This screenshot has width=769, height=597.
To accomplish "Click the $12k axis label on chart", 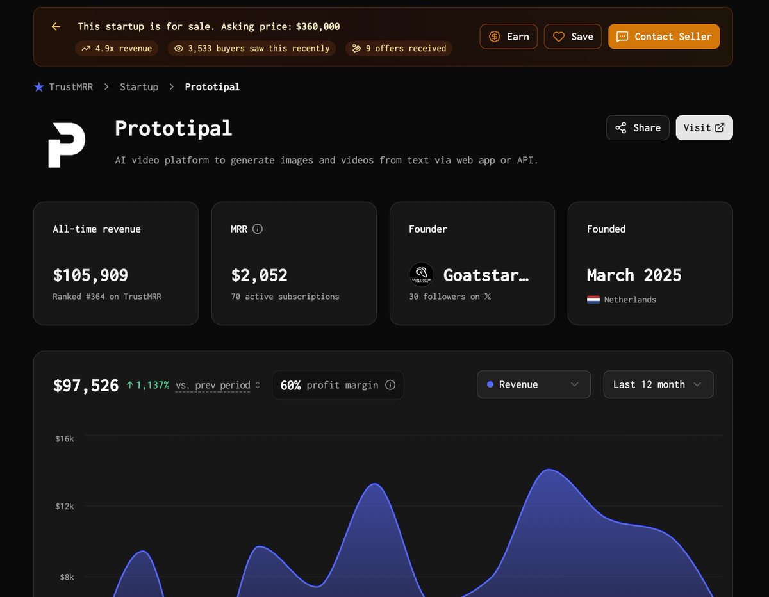I will click(x=64, y=506).
